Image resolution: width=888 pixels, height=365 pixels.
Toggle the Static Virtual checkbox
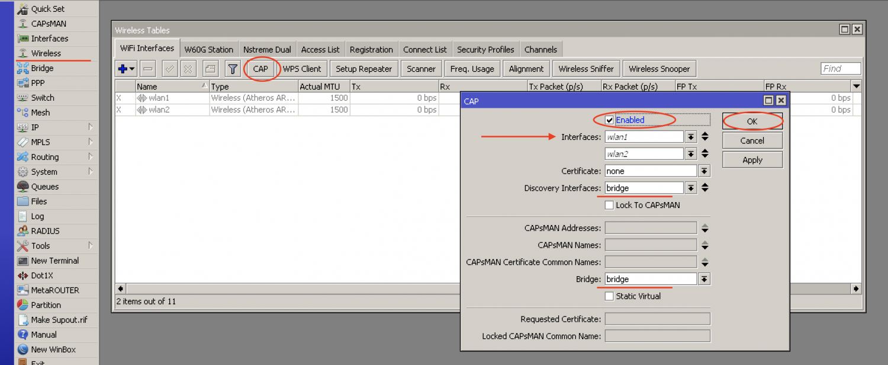click(x=609, y=296)
